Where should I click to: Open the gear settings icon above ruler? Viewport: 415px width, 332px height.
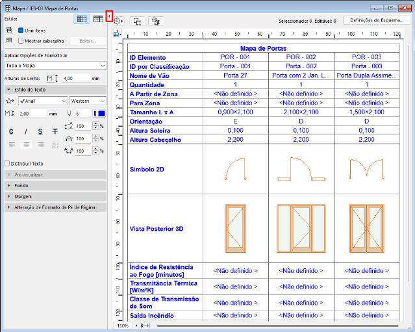118,21
